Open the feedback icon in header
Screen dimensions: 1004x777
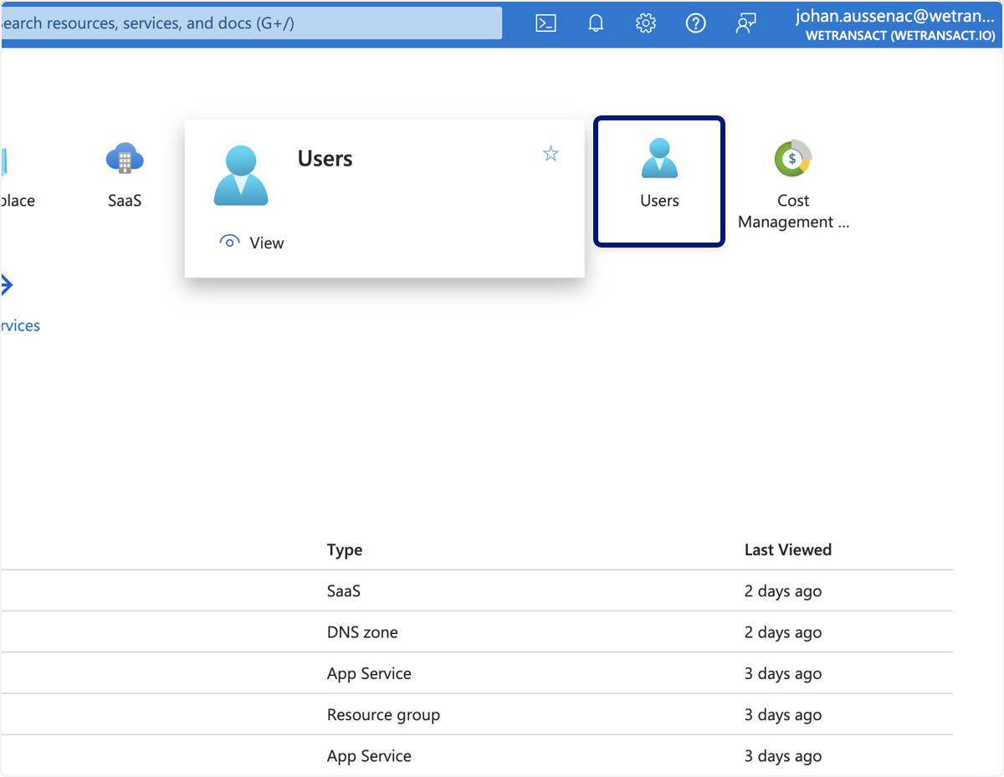tap(745, 23)
